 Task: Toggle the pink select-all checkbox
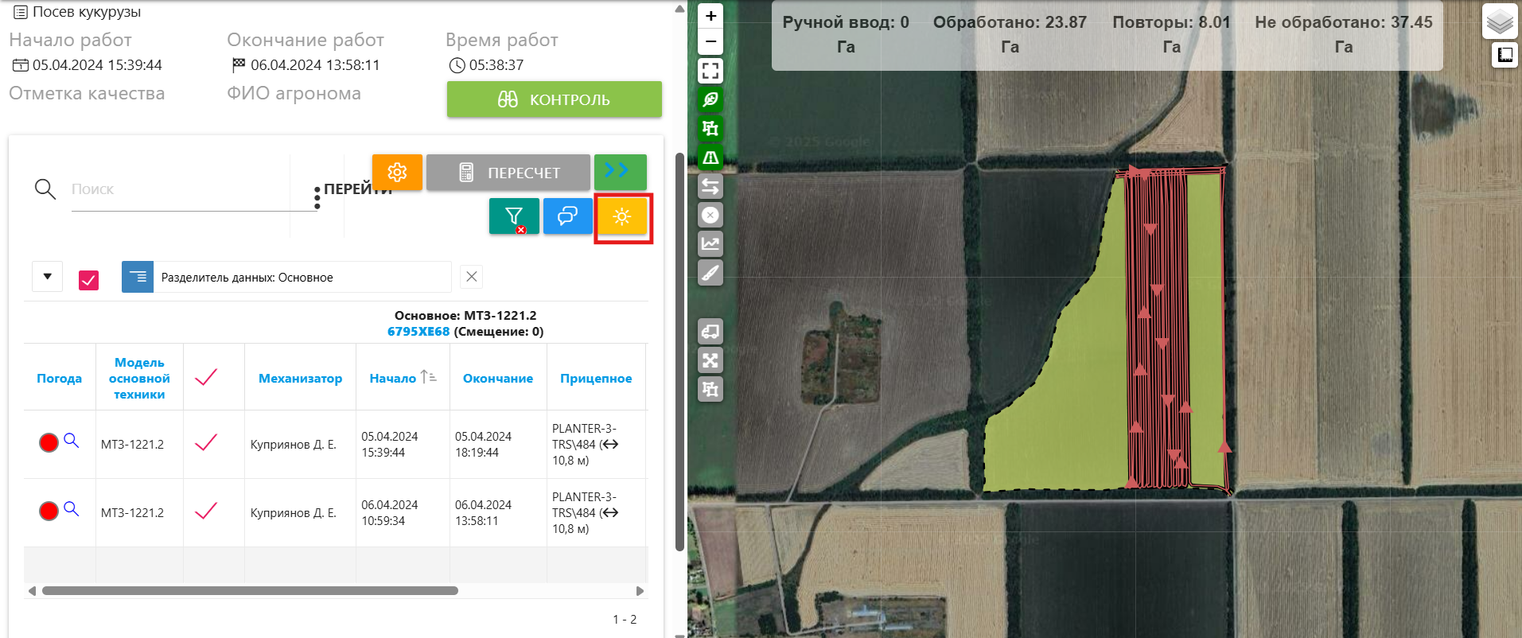[88, 279]
